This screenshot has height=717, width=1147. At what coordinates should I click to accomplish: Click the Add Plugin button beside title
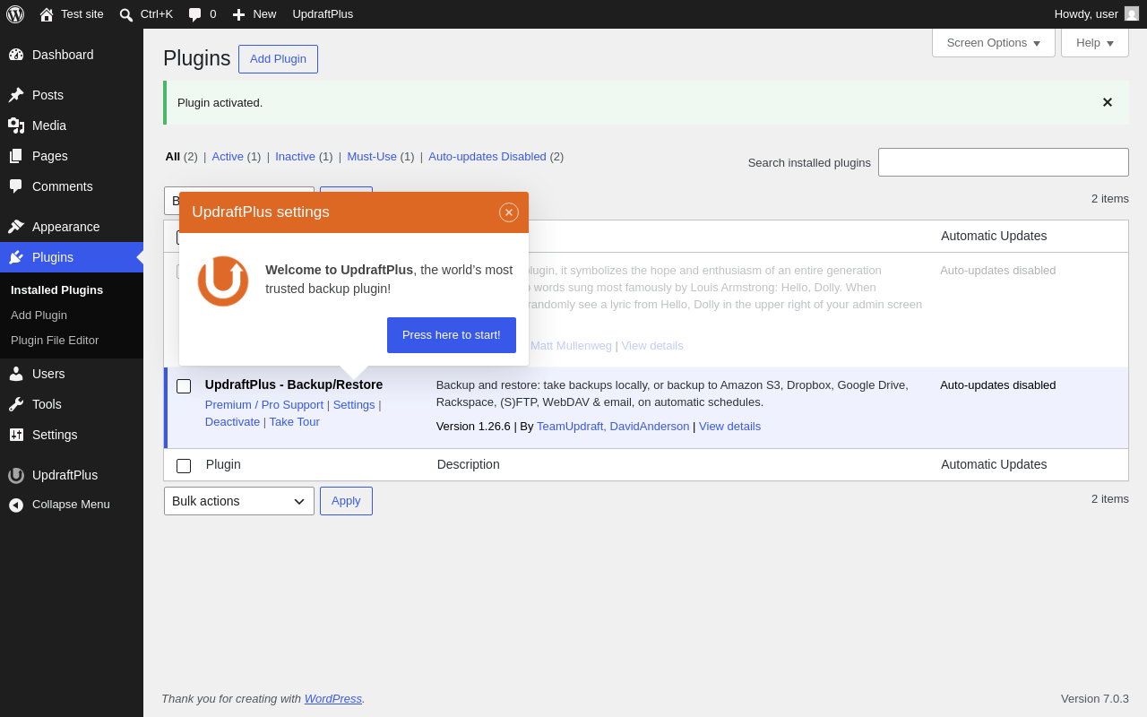tap(278, 59)
